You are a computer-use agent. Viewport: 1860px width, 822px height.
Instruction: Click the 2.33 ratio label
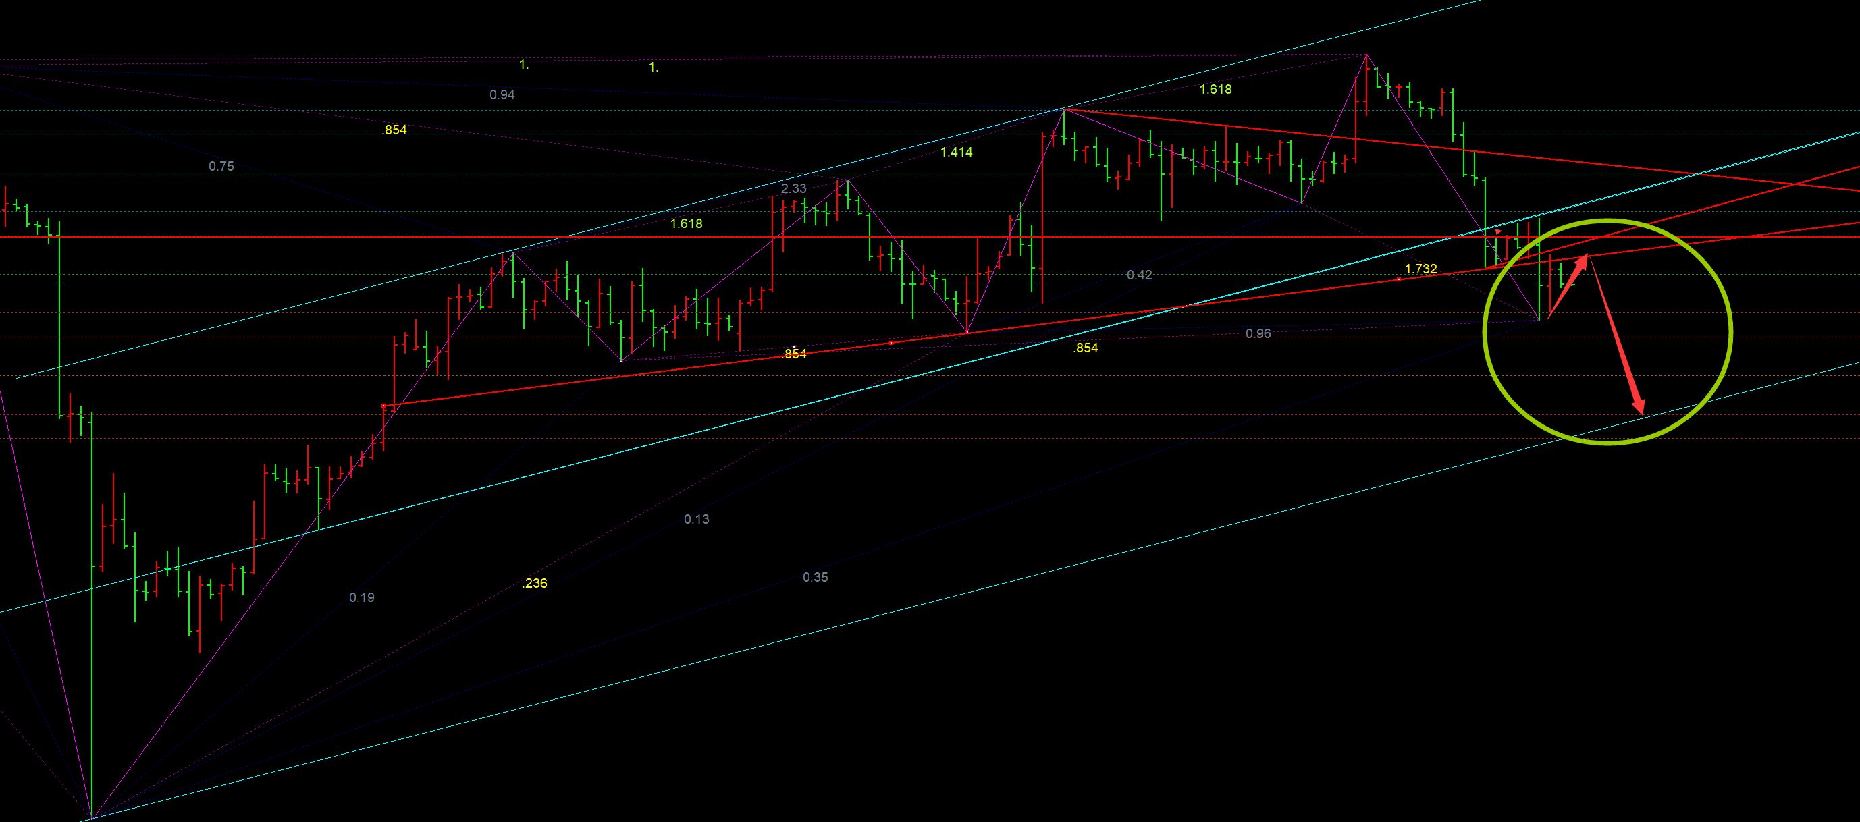[793, 188]
